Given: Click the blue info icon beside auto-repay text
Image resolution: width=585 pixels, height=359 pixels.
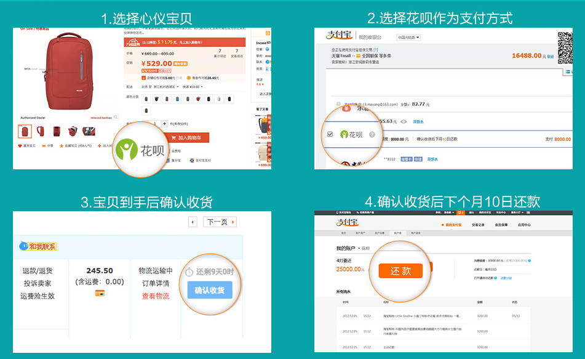Looking at the screenshot, I should point(495,278).
